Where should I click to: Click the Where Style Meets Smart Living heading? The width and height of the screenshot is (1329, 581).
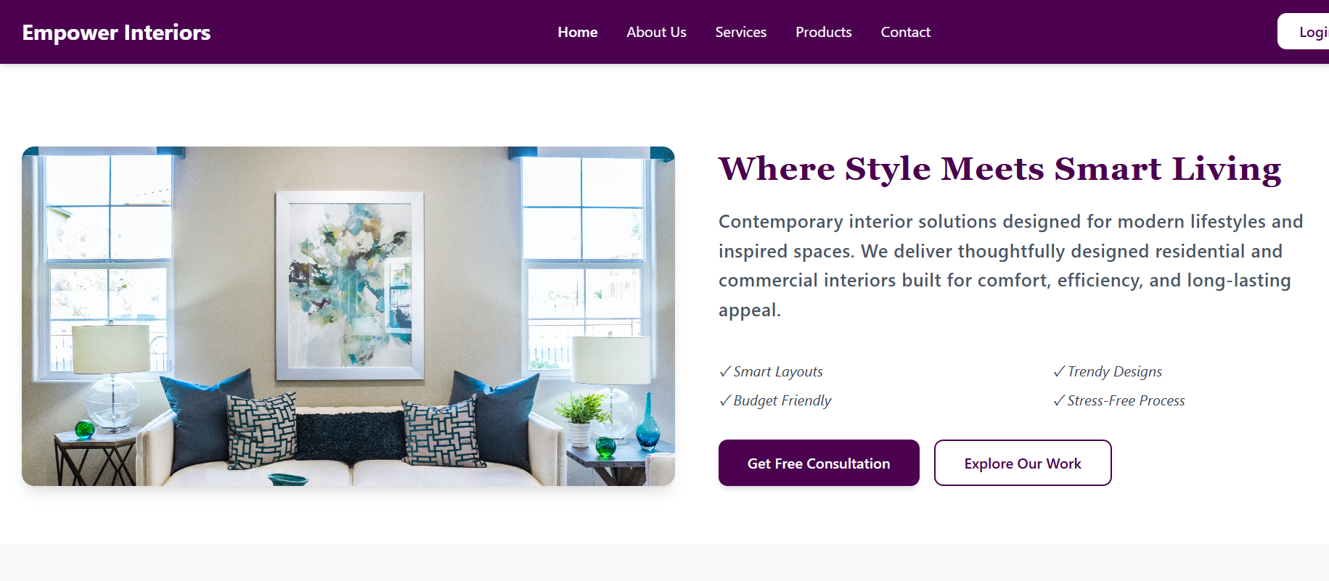1000,169
